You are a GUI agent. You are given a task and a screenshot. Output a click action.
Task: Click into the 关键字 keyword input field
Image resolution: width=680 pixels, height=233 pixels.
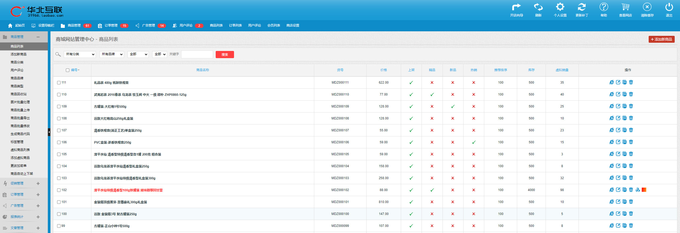click(197, 54)
